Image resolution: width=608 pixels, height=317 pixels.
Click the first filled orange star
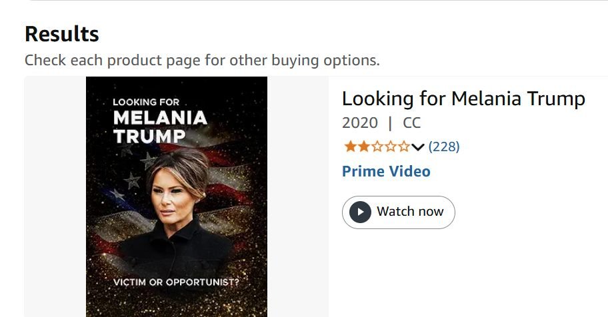pyautogui.click(x=349, y=147)
